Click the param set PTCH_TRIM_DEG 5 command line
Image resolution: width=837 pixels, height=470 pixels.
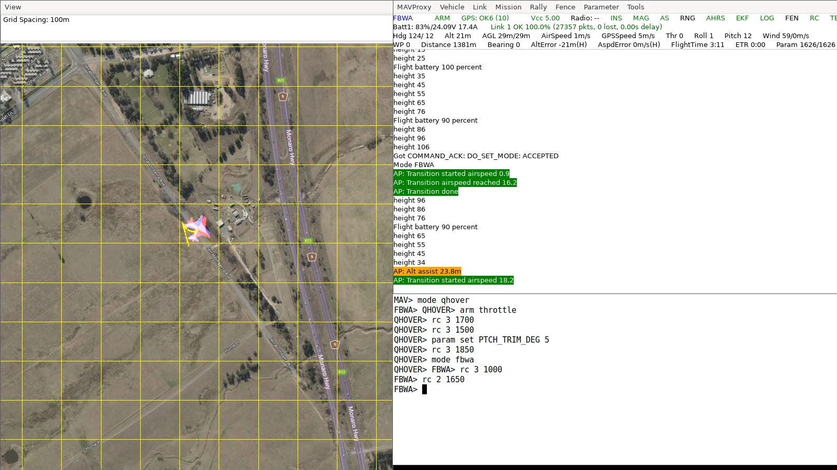point(471,340)
